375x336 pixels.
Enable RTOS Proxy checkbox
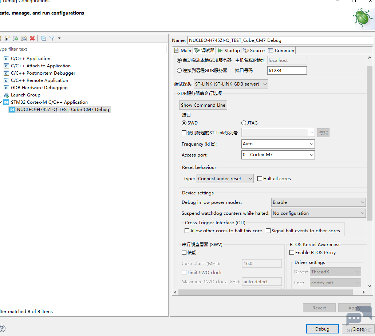(292, 253)
